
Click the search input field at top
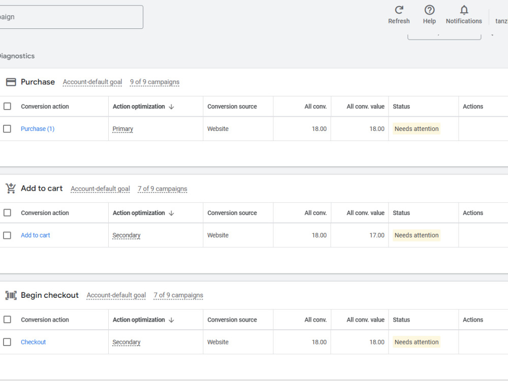click(x=71, y=17)
